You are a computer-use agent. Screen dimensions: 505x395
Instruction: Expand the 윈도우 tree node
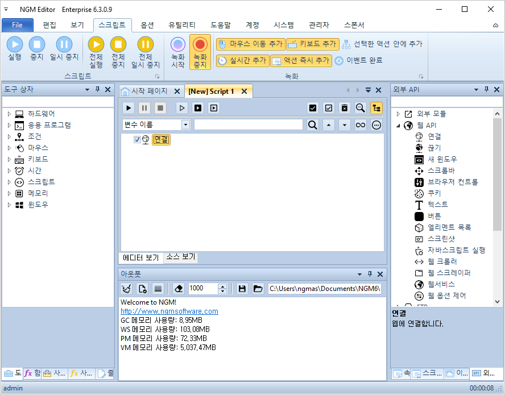[9, 205]
